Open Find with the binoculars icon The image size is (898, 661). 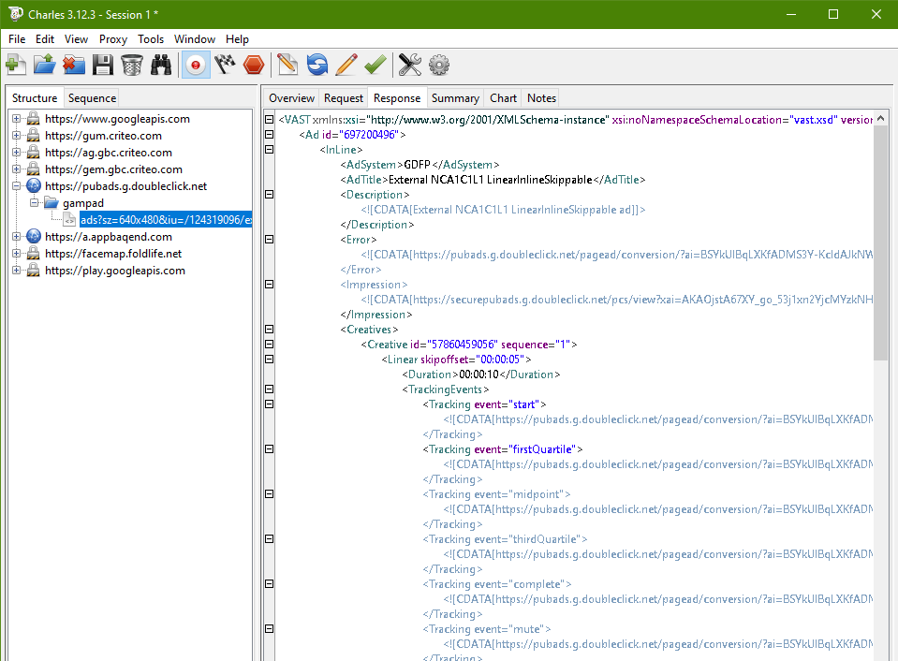(161, 65)
